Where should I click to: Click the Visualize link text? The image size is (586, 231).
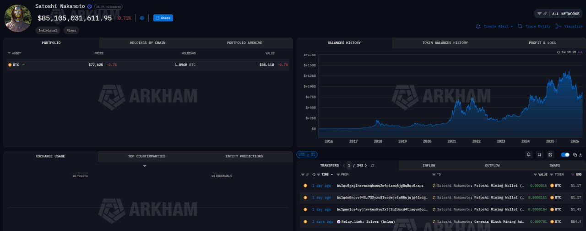tap(573, 27)
